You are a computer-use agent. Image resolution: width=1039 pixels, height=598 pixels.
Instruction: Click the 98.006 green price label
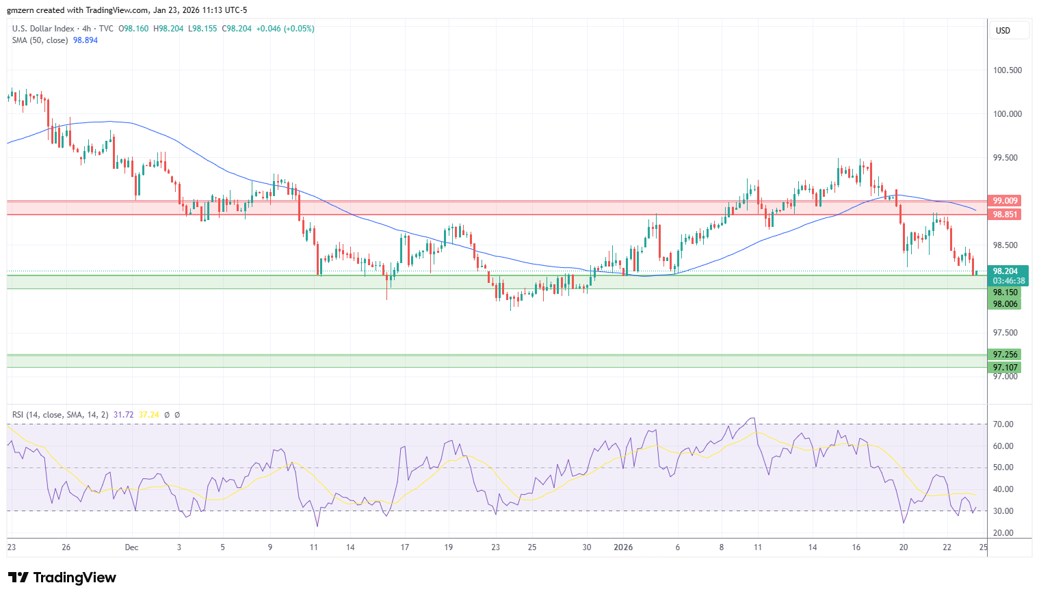click(1005, 304)
